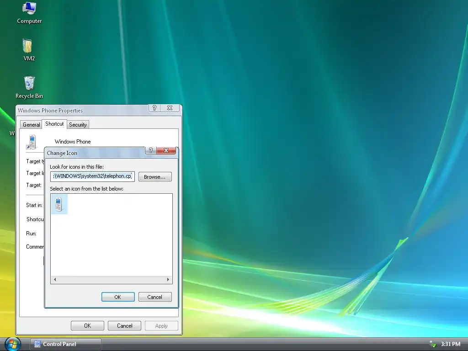468x351 pixels.
Task: Click the disabled Apply button in Properties
Action: click(161, 325)
